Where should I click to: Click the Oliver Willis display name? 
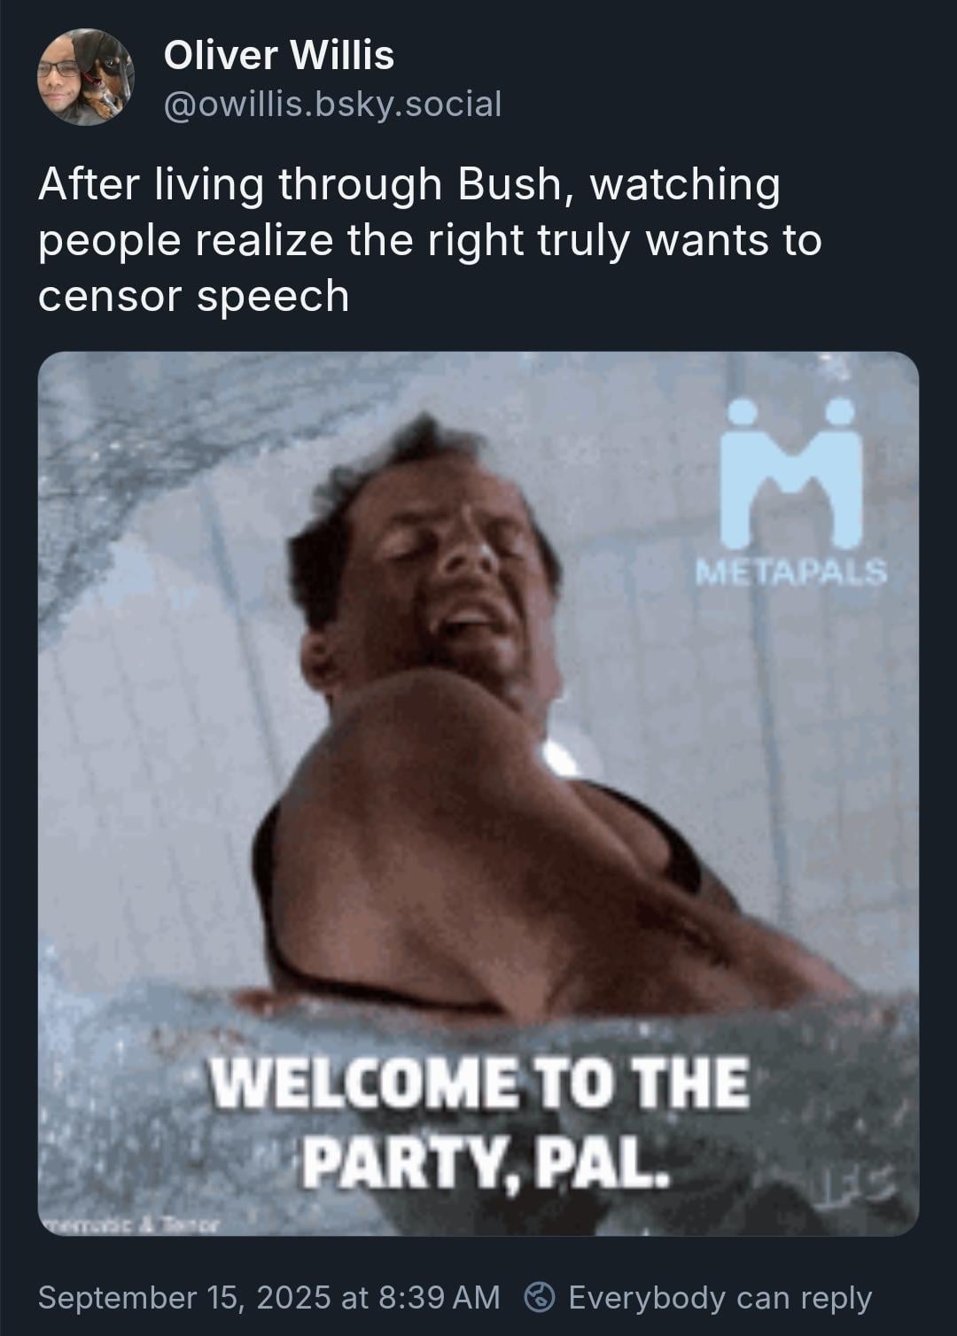[x=279, y=56]
